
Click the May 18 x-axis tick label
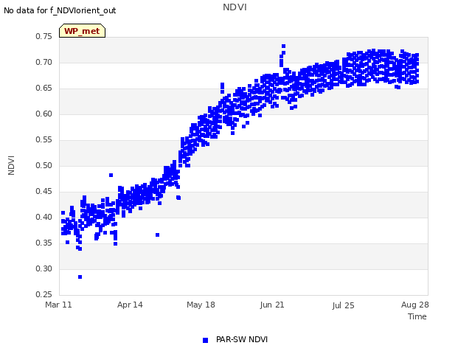pos(201,305)
